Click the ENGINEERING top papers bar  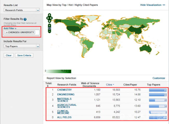coord(158,95)
